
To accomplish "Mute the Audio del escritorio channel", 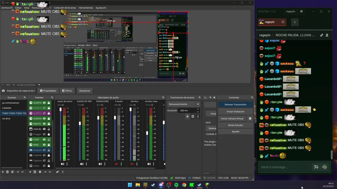I will [x=62, y=164].
